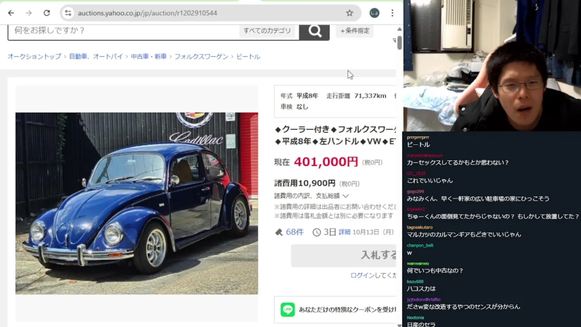Click the LINE coupon banner text

click(x=347, y=309)
